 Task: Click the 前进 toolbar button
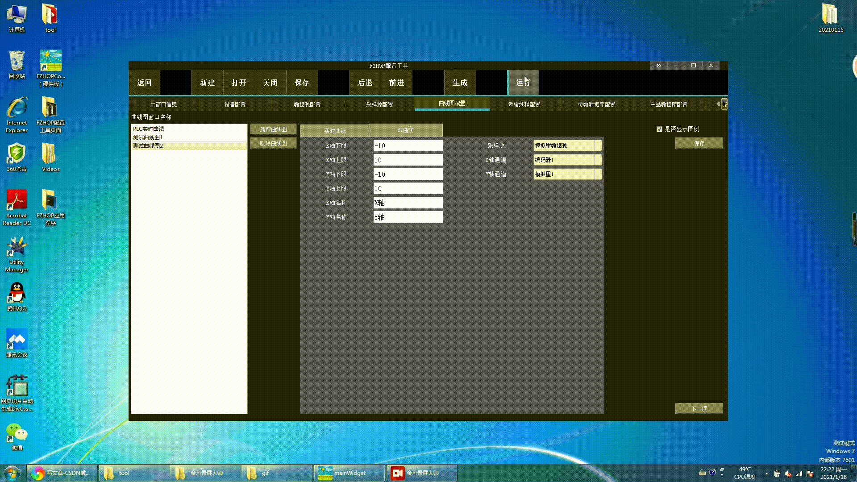396,83
